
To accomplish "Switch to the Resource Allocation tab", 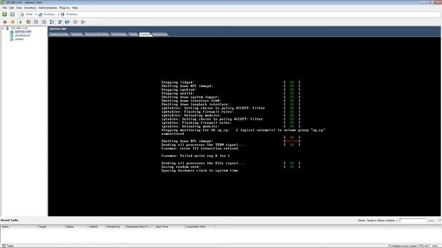I will (x=97, y=34).
